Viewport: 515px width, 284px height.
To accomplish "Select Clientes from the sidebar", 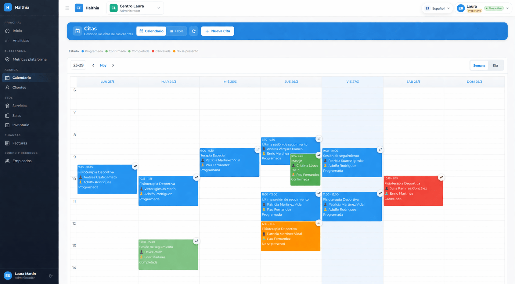I will tap(20, 87).
